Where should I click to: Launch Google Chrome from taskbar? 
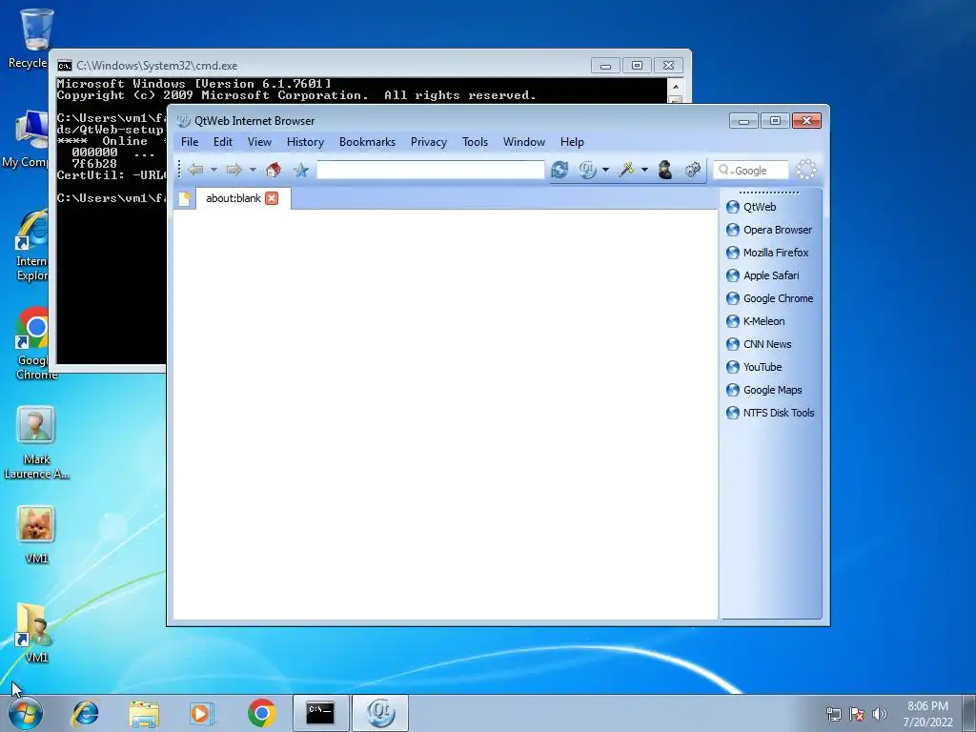(261, 713)
